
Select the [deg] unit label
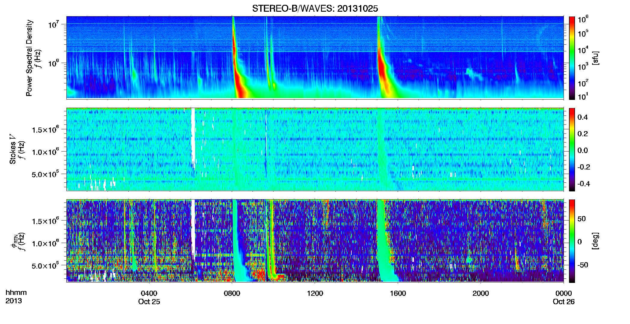coord(595,241)
